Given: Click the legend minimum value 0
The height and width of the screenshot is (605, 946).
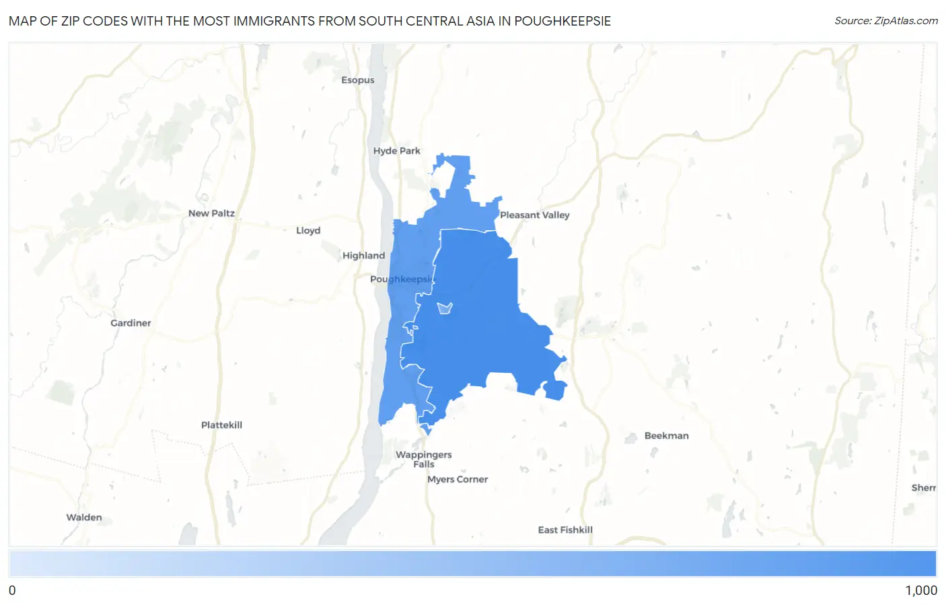Looking at the screenshot, I should [x=12, y=590].
